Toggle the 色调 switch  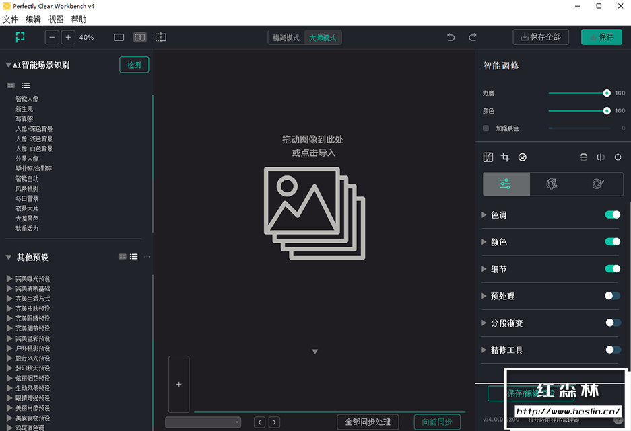pyautogui.click(x=613, y=214)
